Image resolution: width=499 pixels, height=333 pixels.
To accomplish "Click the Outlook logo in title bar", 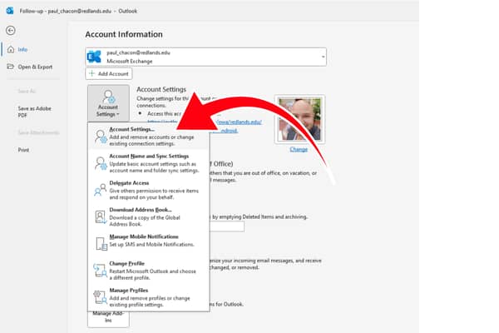I will (10, 11).
